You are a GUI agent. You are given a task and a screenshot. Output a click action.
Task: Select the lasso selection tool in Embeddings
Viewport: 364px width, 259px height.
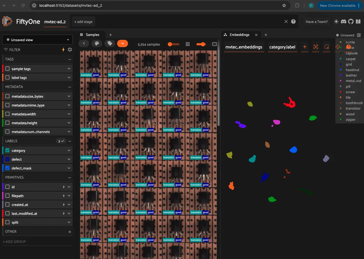click(327, 47)
